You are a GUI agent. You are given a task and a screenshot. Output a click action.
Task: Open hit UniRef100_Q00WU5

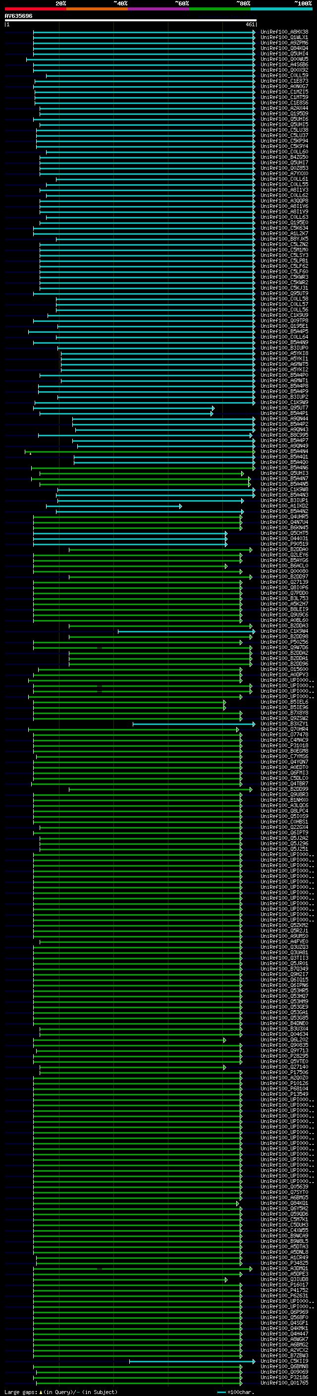click(x=284, y=59)
